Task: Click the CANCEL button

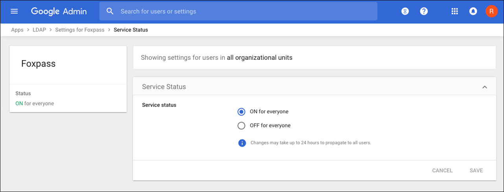Action: 442,170
